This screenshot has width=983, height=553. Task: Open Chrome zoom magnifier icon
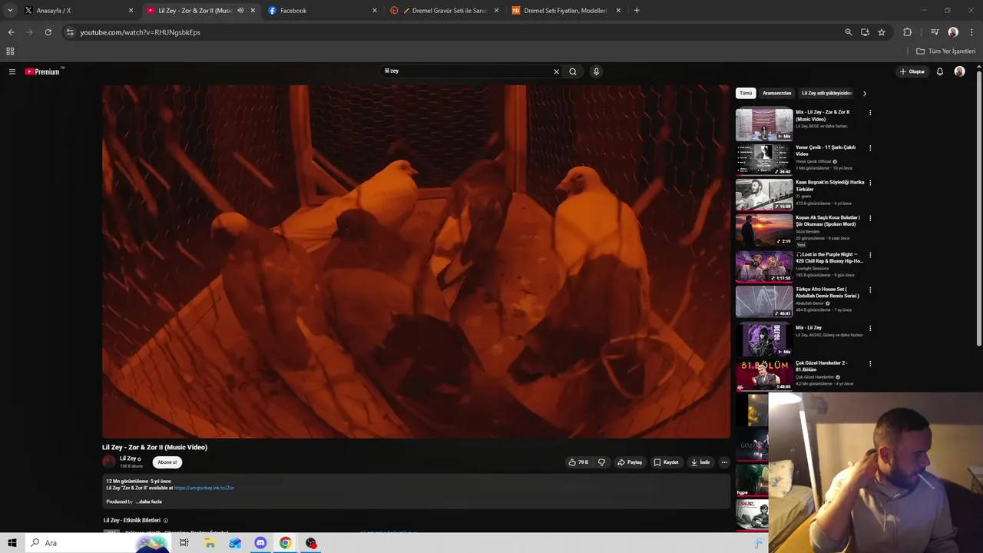click(x=848, y=32)
